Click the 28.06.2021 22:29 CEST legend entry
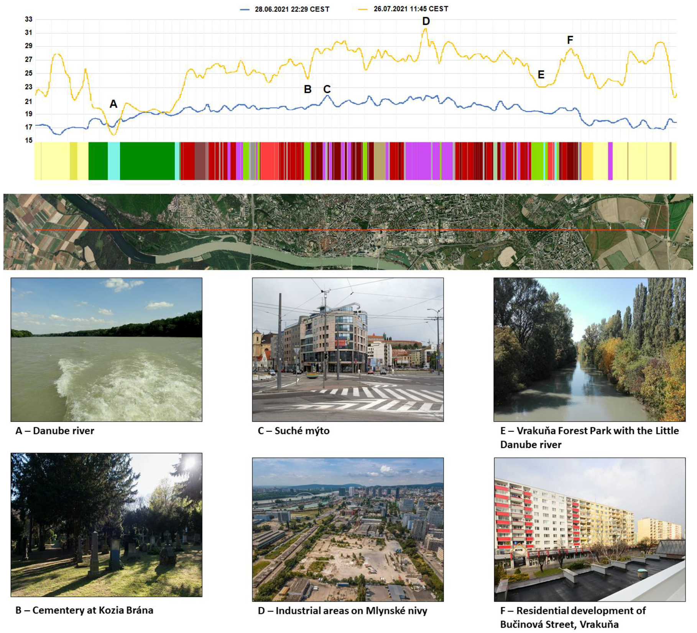Image resolution: width=697 pixels, height=633 pixels. [x=292, y=9]
